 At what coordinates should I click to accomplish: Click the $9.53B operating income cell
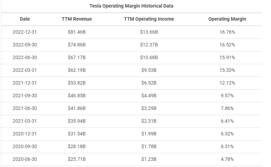point(149,70)
